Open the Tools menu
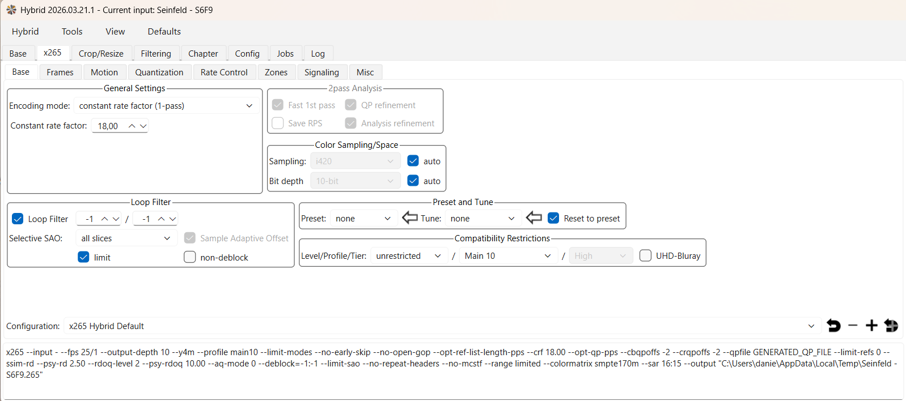 tap(72, 32)
